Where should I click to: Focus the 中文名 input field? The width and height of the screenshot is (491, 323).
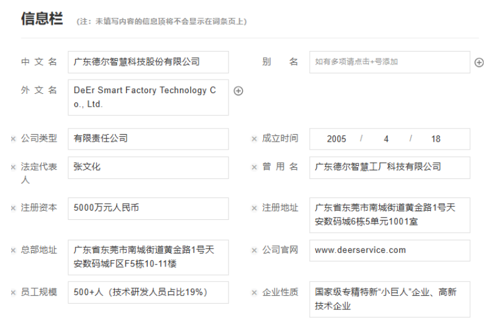148,62
